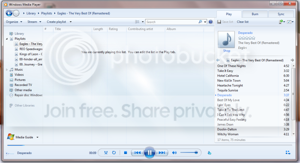Open the View options dropdown arrow
300x163 pixels.
click(x=142, y=22)
